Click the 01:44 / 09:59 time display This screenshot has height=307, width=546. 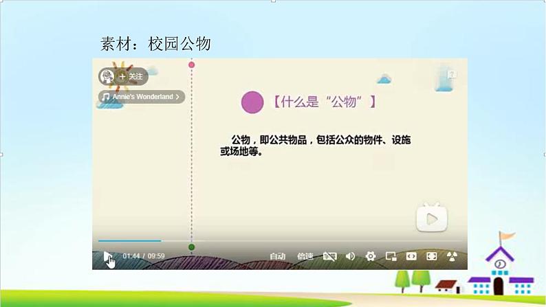[144, 256]
